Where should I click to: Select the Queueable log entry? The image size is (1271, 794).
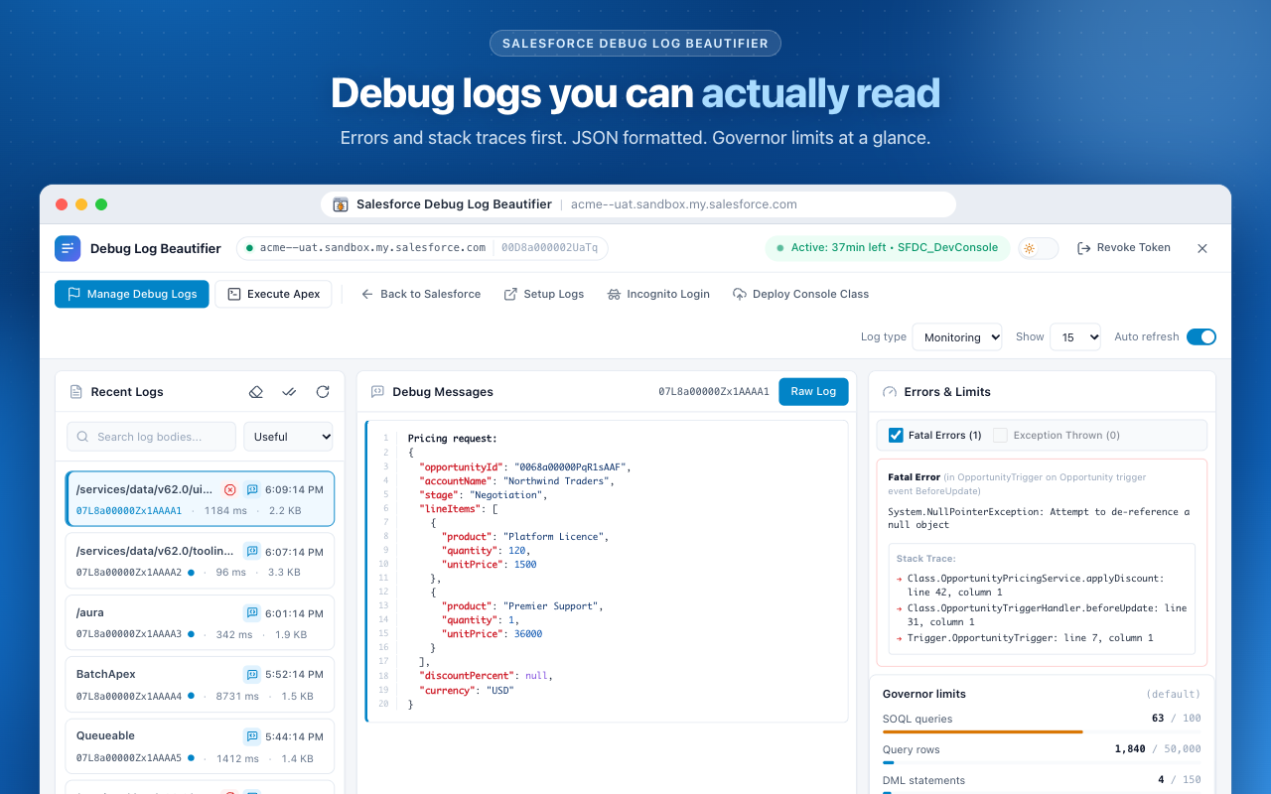pos(200,746)
